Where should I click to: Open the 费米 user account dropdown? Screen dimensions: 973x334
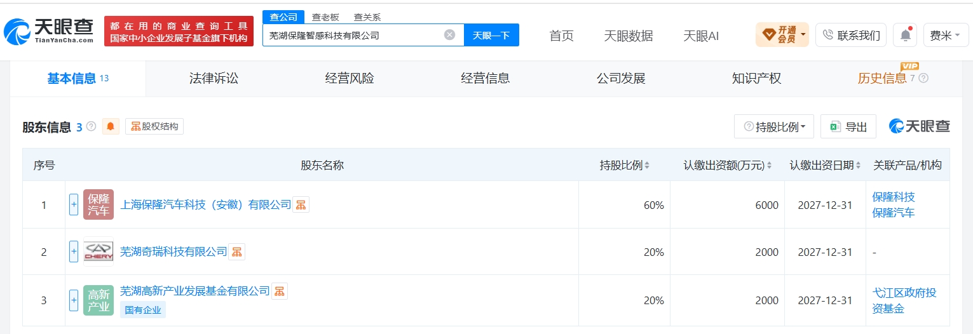pyautogui.click(x=945, y=35)
